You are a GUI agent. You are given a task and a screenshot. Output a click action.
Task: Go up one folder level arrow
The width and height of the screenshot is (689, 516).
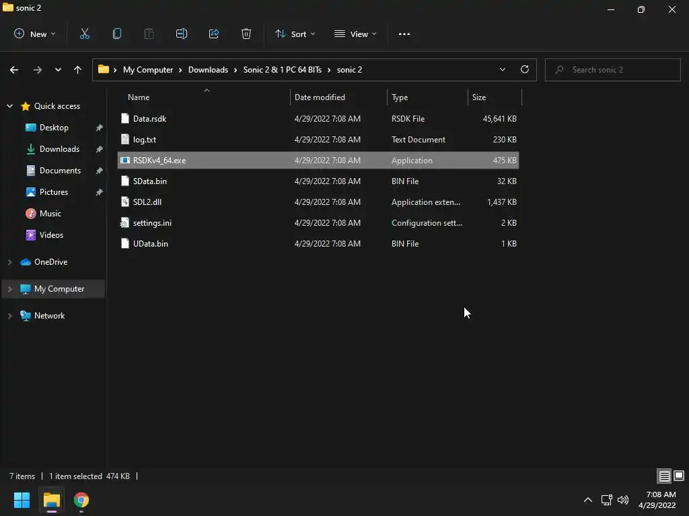(x=78, y=70)
